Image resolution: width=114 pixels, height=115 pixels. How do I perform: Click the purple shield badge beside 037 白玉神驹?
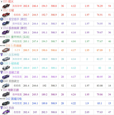(x=2, y=55)
